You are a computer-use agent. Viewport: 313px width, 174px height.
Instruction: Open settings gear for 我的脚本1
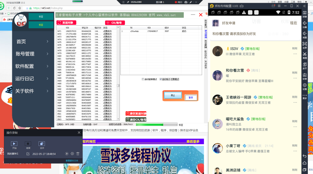72,154
